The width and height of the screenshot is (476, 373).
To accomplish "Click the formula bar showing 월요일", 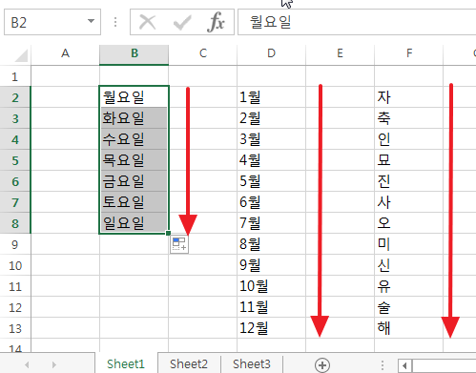I will point(357,22).
